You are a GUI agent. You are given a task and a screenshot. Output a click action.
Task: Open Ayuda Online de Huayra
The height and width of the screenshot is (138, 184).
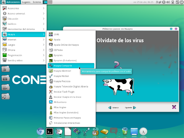pos(71,45)
